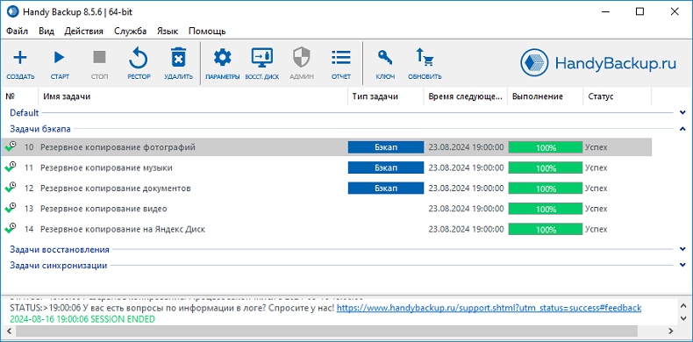Click the 100% progress bar of task 14
Image resolution: width=693 pixels, height=342 pixels.
tap(546, 229)
